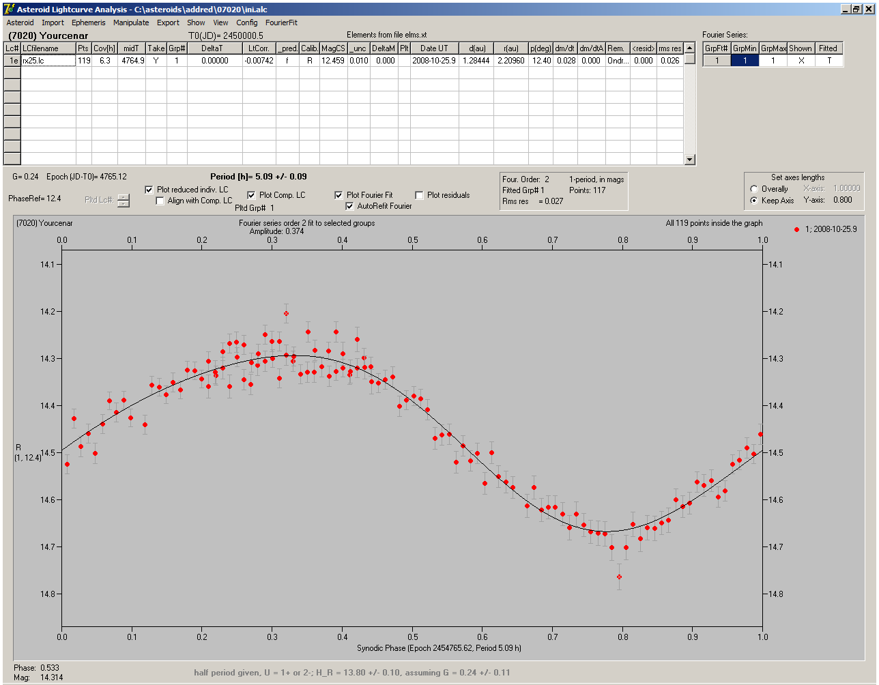Click the midT column header
Image resolution: width=879 pixels, height=685 pixels.
pyautogui.click(x=132, y=48)
